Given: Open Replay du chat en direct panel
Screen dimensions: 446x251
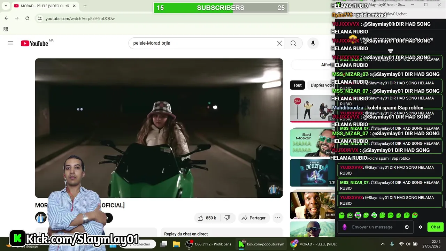Looking at the screenshot, I should 221,234.
